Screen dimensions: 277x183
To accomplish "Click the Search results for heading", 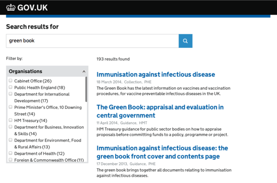I will point(32,27).
